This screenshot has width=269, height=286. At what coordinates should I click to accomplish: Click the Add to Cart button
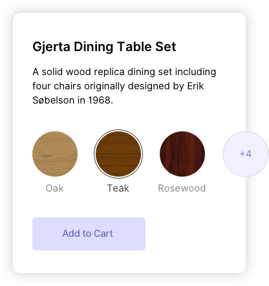pos(89,234)
